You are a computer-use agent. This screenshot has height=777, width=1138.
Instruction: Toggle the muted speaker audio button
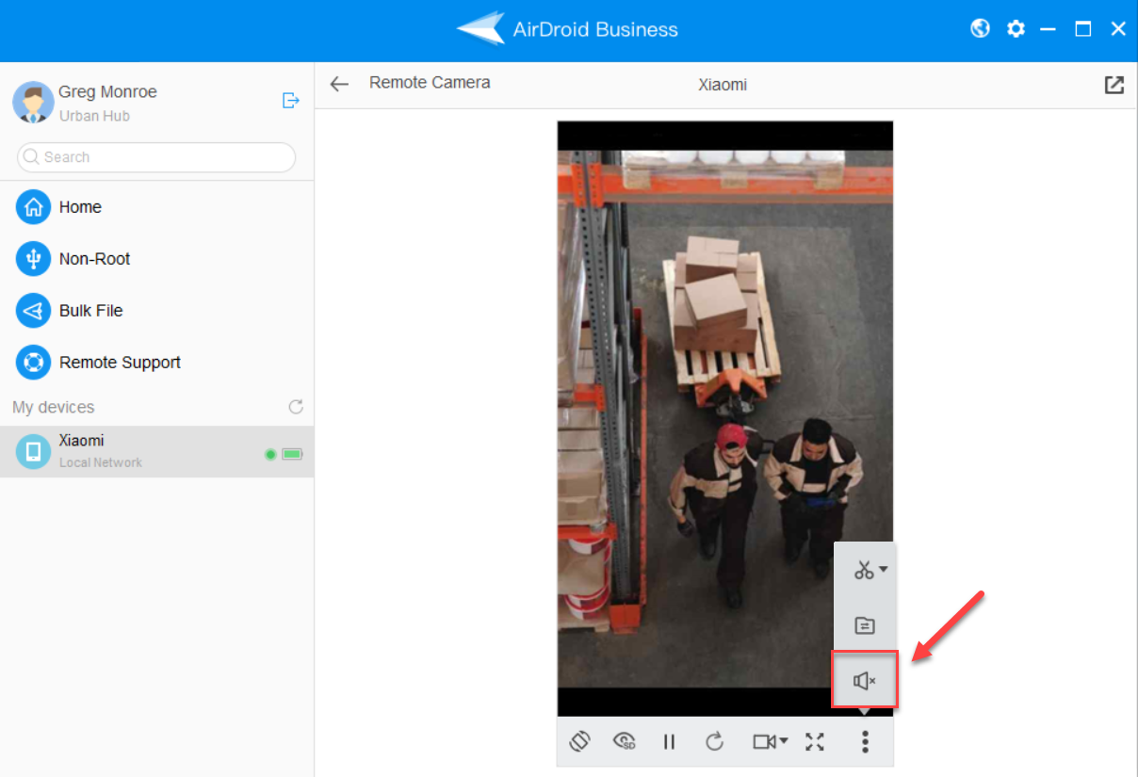[x=864, y=680]
